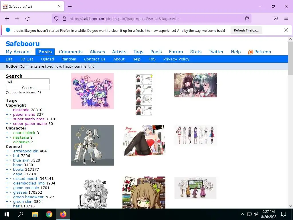Image resolution: width=293 pixels, height=220 pixels.
Task: Open the 3D List submenu item
Action: (x=27, y=59)
